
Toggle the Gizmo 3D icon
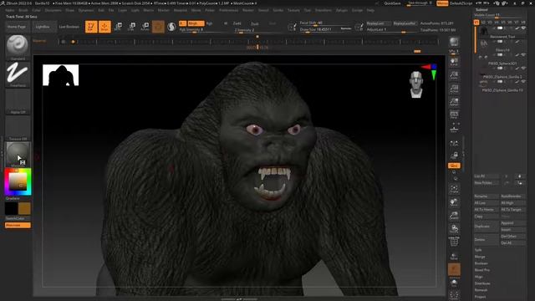158,27
